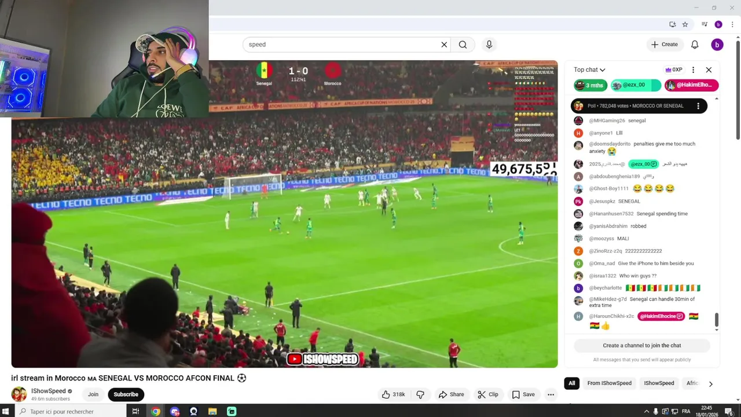Select the IShowSpeed filter chip
This screenshot has height=417, width=741.
click(x=659, y=383)
